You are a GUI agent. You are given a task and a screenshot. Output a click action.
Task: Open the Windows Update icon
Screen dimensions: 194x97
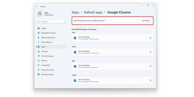(39, 74)
